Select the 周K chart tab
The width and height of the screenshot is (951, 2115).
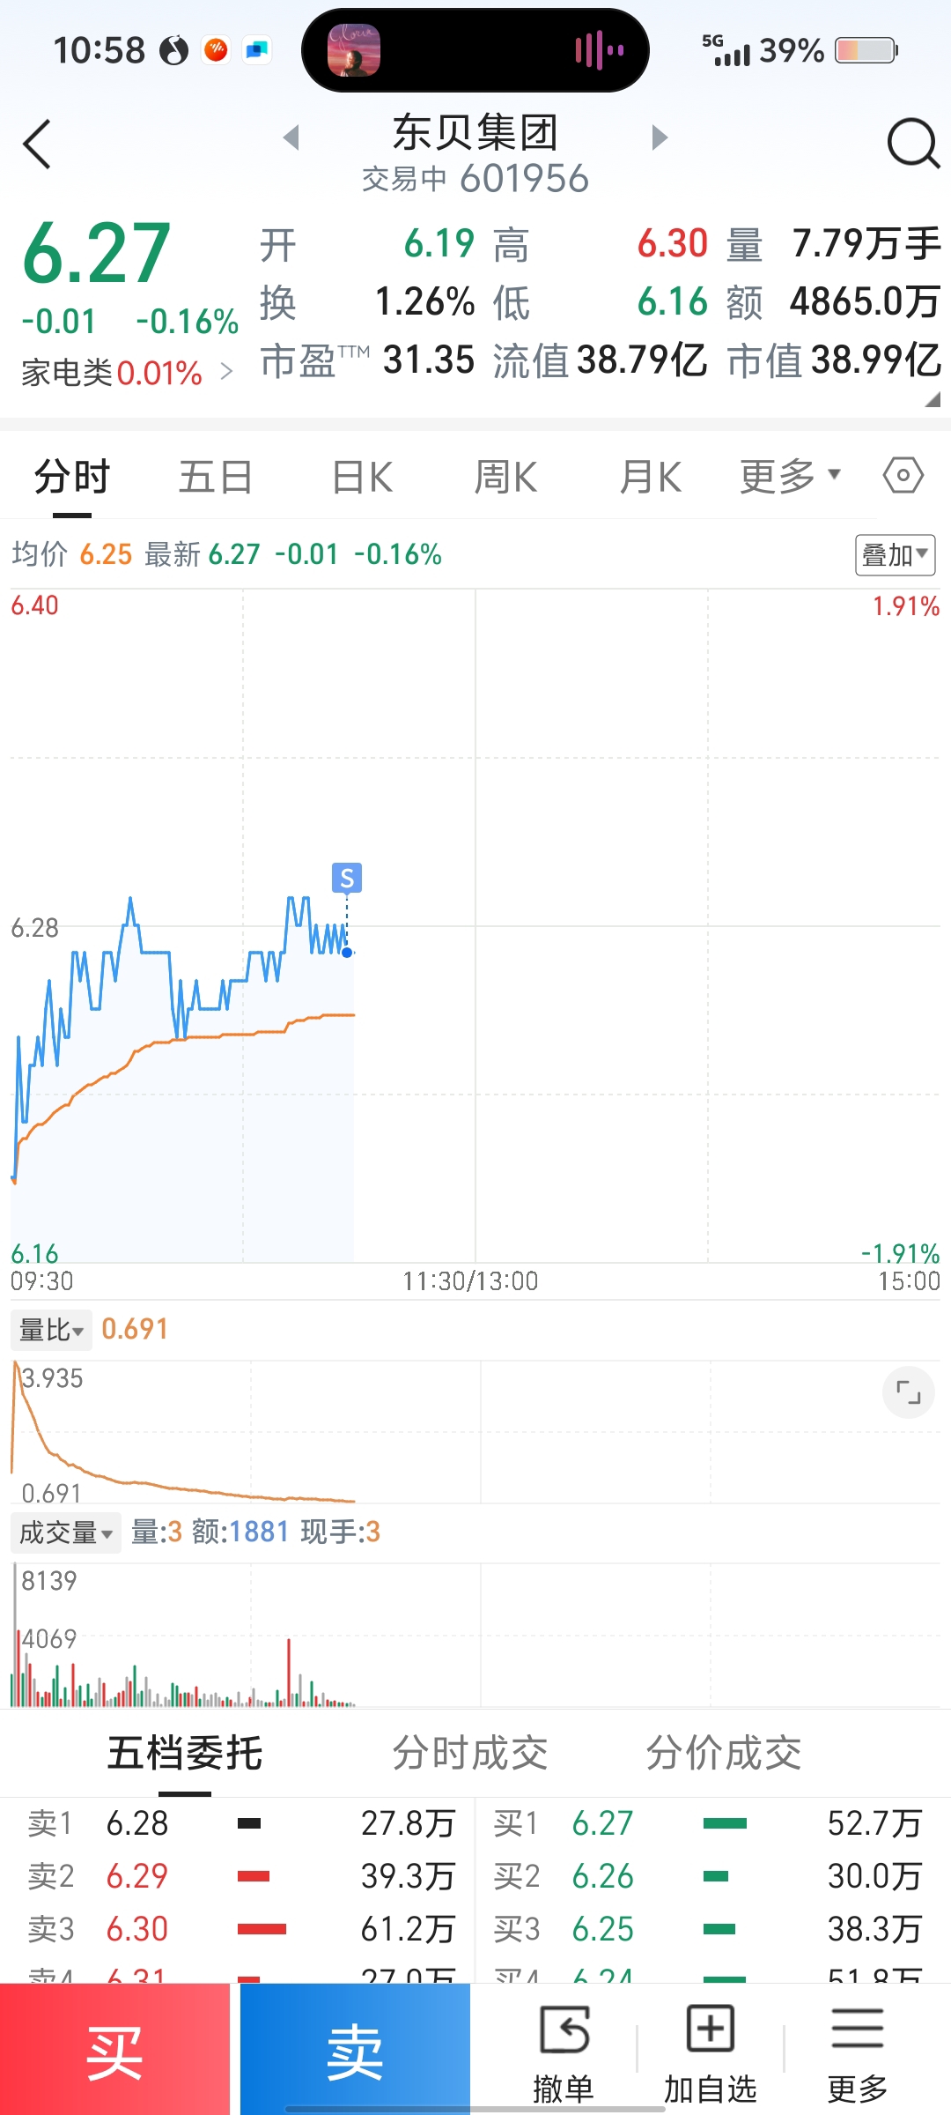point(505,477)
